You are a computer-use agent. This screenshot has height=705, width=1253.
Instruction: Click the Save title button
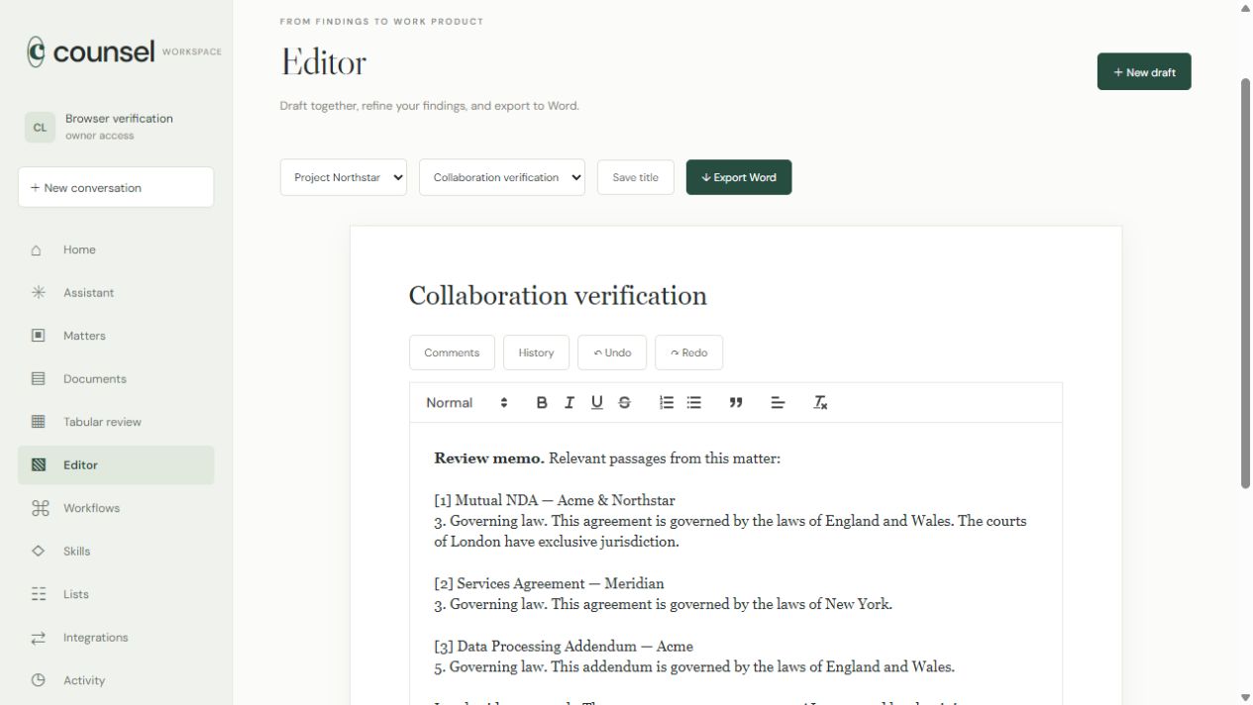pyautogui.click(x=636, y=177)
